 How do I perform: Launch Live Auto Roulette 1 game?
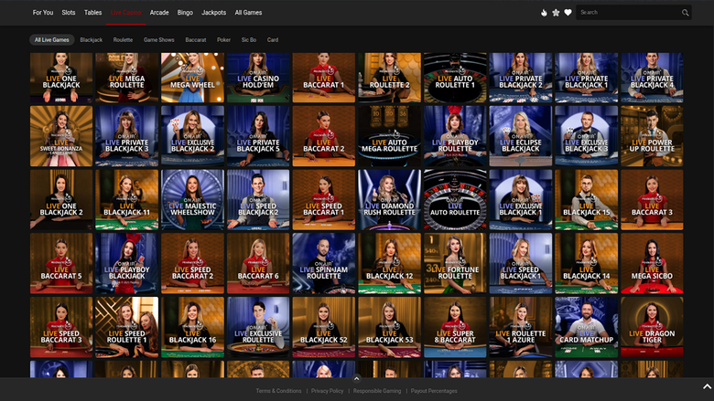tap(455, 78)
